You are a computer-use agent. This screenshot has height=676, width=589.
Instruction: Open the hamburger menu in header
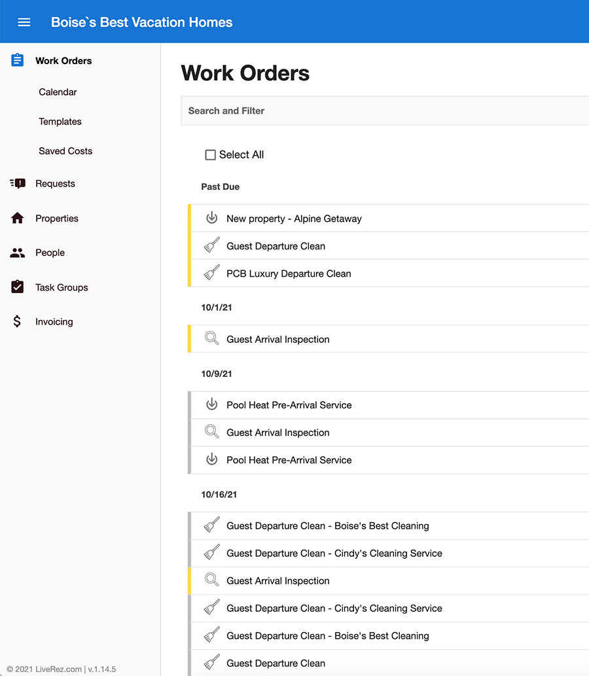tap(24, 22)
